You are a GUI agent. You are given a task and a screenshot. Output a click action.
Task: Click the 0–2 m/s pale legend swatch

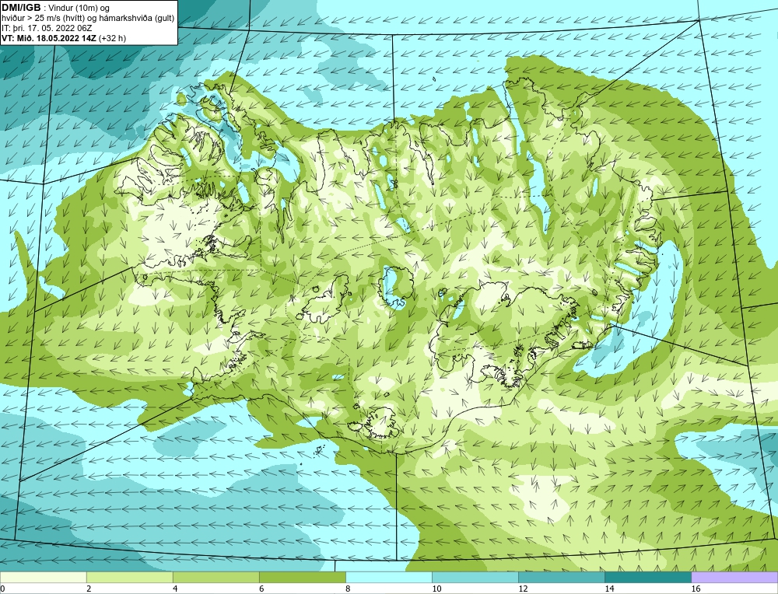click(43, 577)
